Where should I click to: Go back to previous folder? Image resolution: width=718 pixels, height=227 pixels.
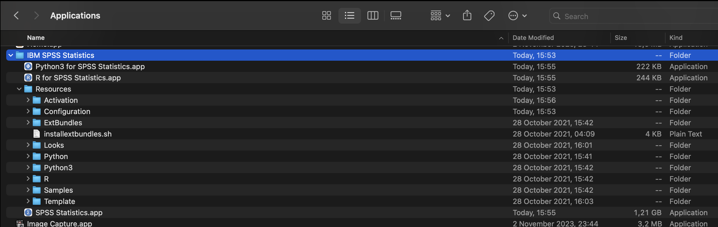[16, 15]
